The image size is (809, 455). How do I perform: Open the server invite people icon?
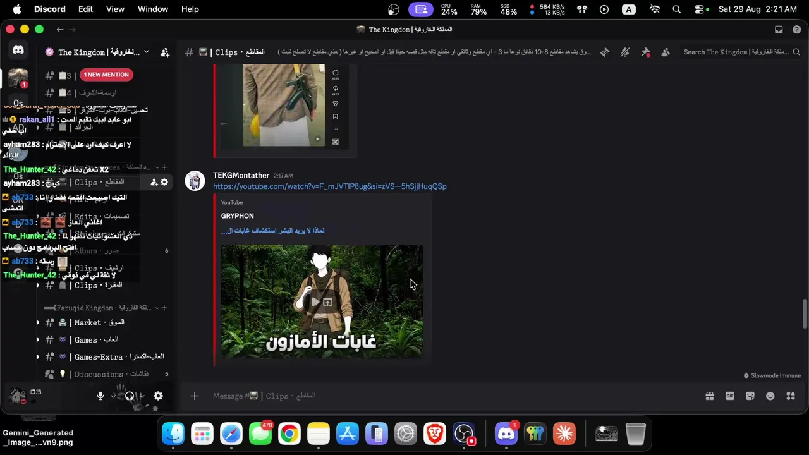165,52
